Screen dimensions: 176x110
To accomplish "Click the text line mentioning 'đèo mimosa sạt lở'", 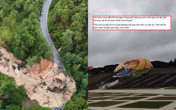I will pos(130,19).
